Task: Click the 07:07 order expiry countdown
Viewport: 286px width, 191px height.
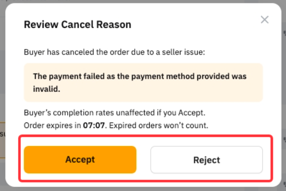Action: click(90, 126)
